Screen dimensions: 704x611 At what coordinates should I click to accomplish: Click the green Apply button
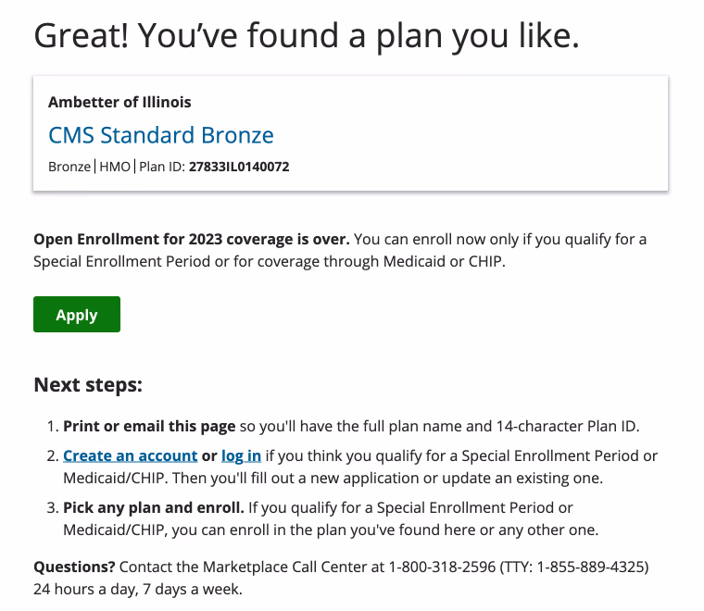pos(77,315)
